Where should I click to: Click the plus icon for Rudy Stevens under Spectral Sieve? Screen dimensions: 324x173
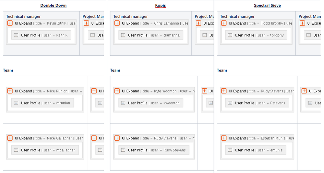pos(224,91)
